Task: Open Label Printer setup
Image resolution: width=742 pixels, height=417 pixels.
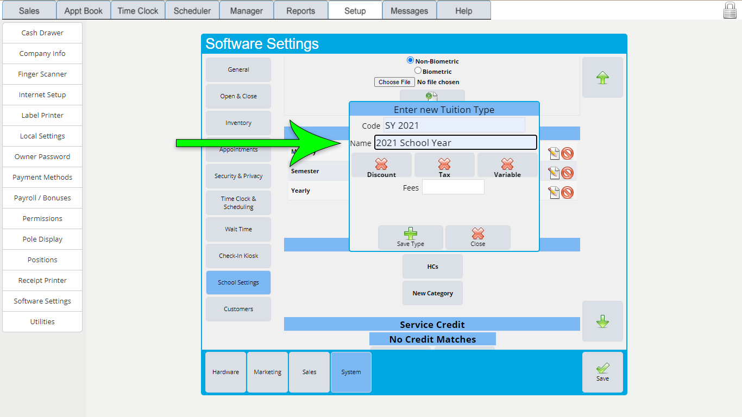Action: [42, 116]
